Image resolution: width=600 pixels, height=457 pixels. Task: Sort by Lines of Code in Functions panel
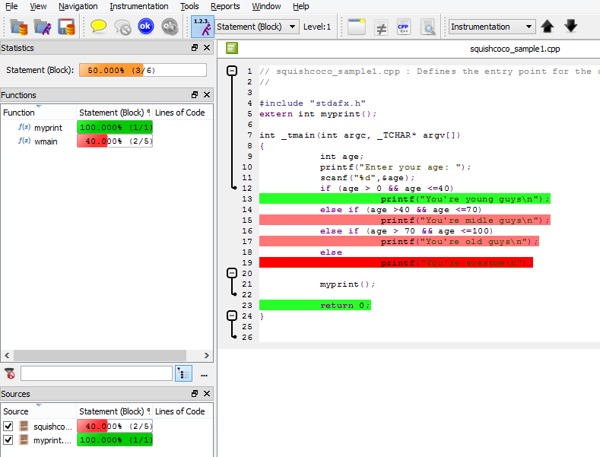point(179,113)
